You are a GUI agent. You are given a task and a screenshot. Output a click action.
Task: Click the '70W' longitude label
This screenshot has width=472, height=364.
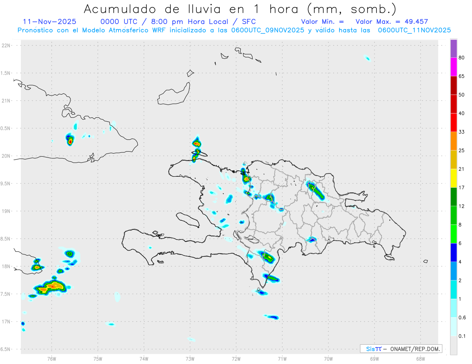tap(328, 359)
